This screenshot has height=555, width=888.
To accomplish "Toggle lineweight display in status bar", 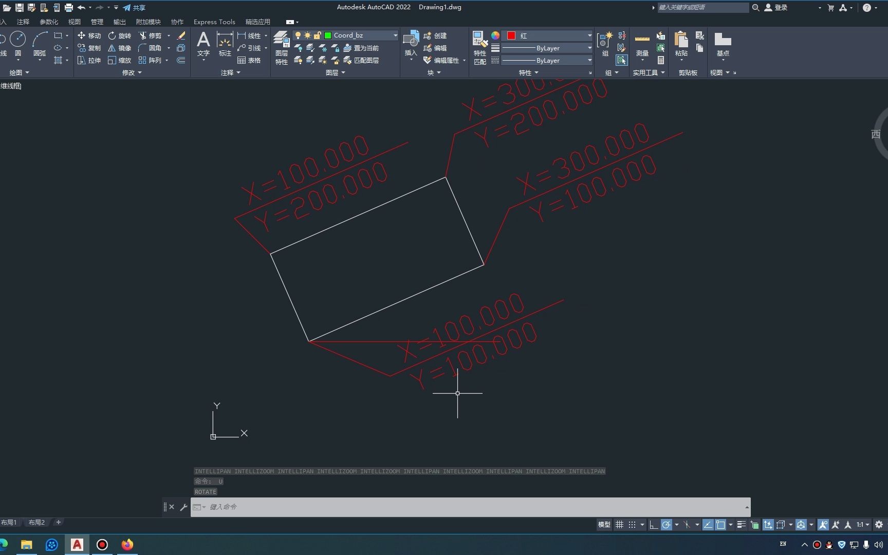I will pyautogui.click(x=741, y=525).
